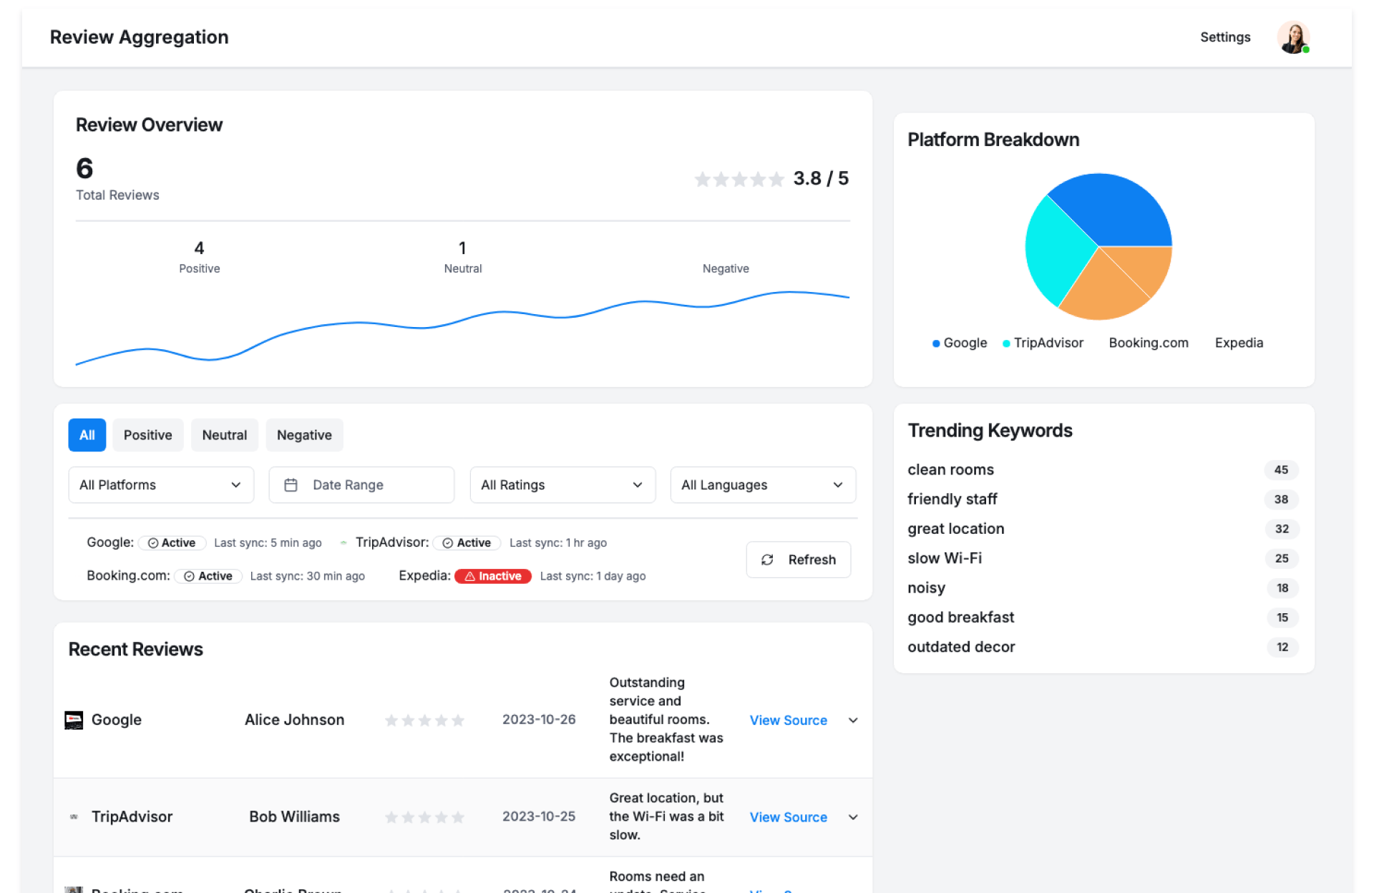
Task: Switch to the Positive filter tab
Action: click(x=147, y=435)
